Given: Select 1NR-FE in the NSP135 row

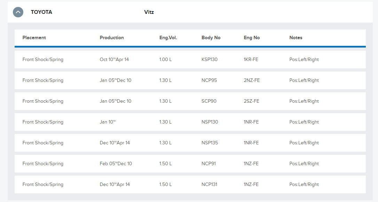Looking at the screenshot, I should 251,143.
